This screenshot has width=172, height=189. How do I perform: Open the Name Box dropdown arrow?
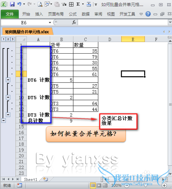(x=50, y=23)
